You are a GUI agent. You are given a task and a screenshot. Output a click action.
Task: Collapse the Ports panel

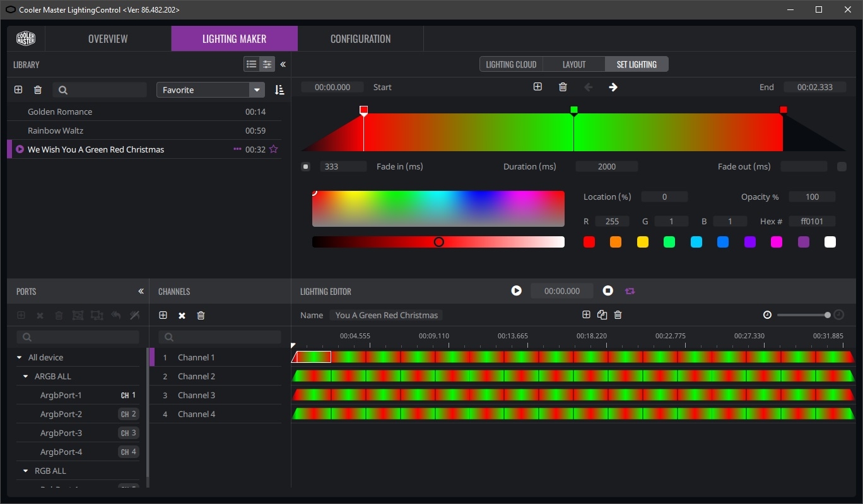pyautogui.click(x=141, y=291)
